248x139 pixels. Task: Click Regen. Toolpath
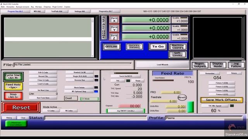coord(200,65)
